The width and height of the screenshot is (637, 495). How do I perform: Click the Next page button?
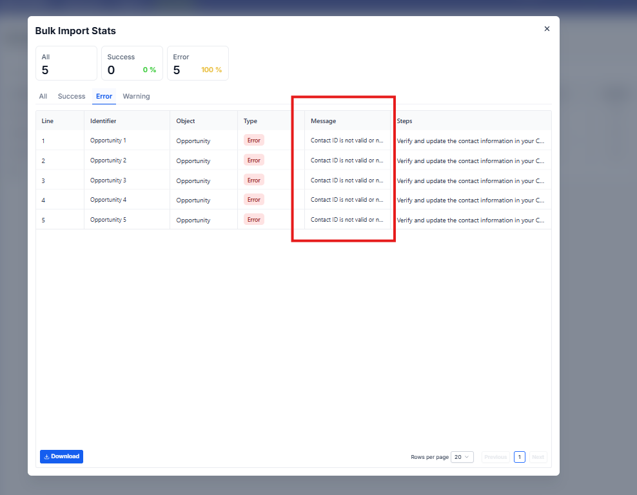point(538,457)
